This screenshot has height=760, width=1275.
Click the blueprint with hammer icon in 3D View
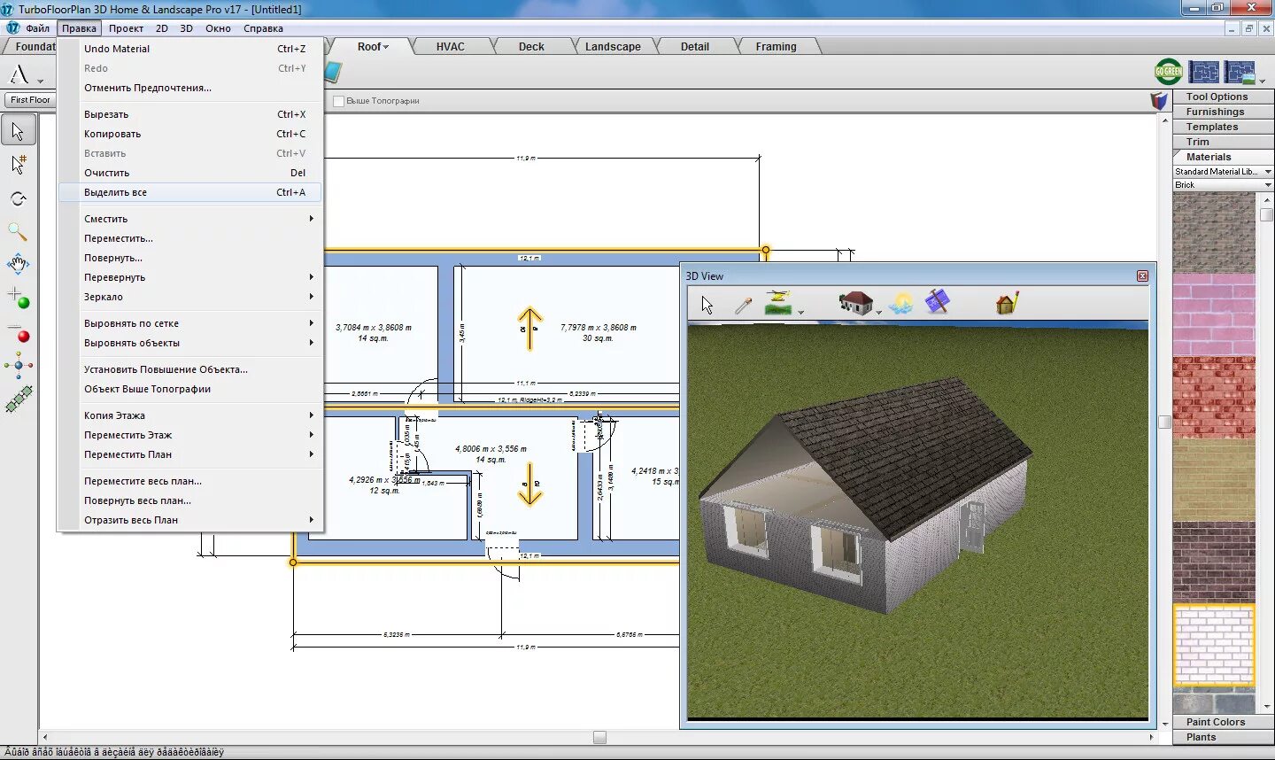tap(937, 302)
